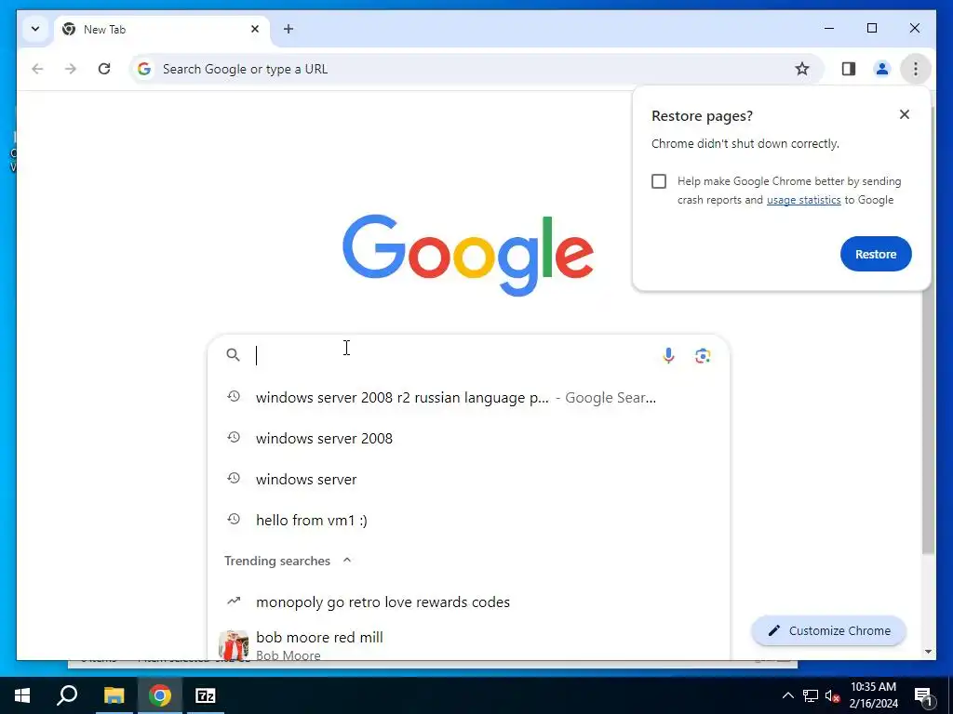Start voice search with the microphone icon

(668, 355)
